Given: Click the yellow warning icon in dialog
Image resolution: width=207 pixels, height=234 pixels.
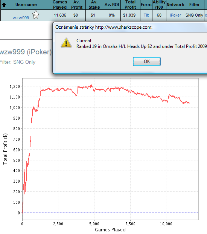Looking at the screenshot, I should coord(66,43).
